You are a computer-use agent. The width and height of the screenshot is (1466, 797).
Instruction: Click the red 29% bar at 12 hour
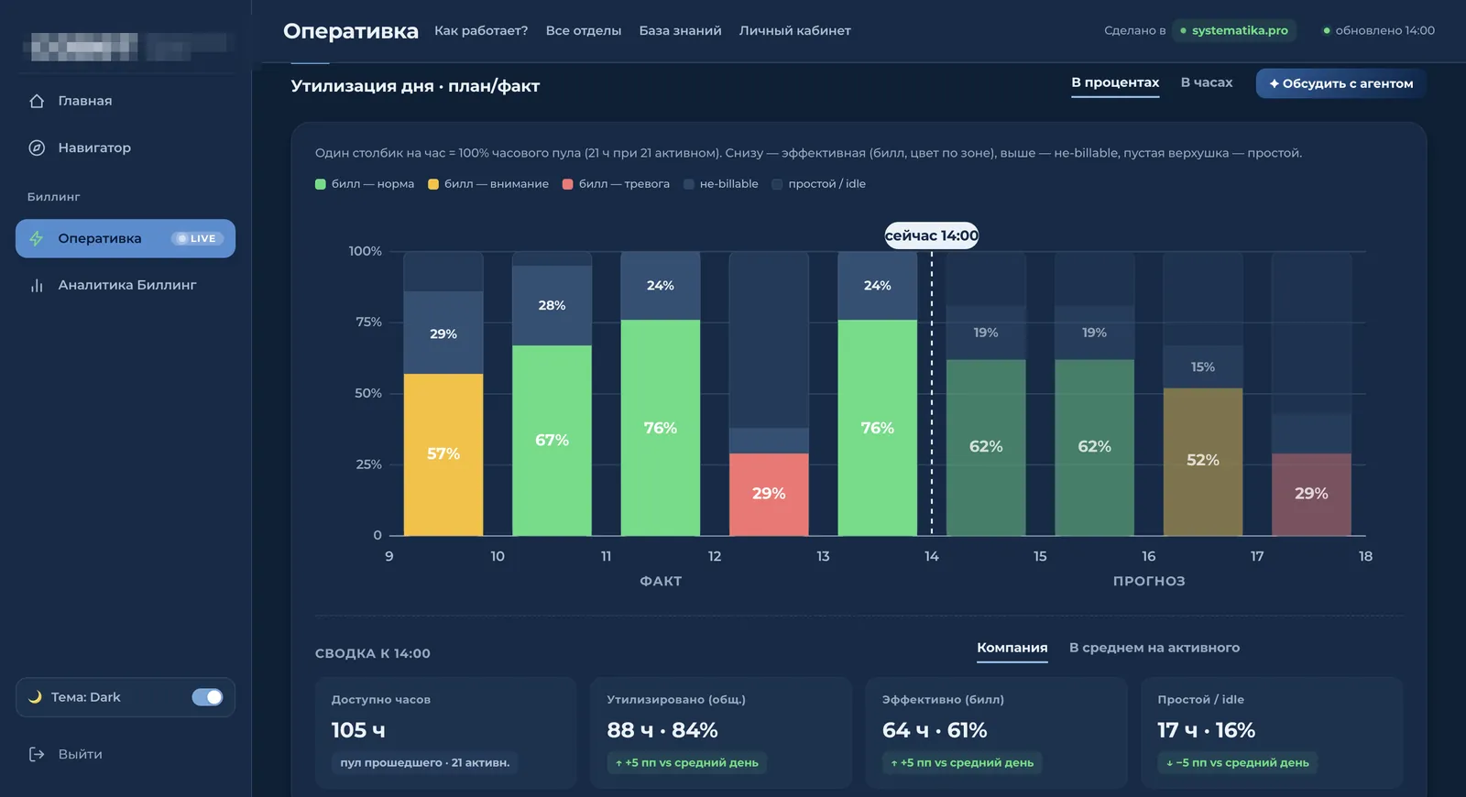(769, 494)
